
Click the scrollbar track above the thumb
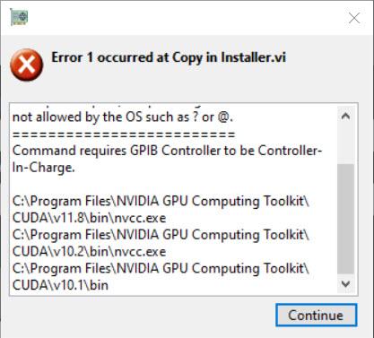click(345, 144)
